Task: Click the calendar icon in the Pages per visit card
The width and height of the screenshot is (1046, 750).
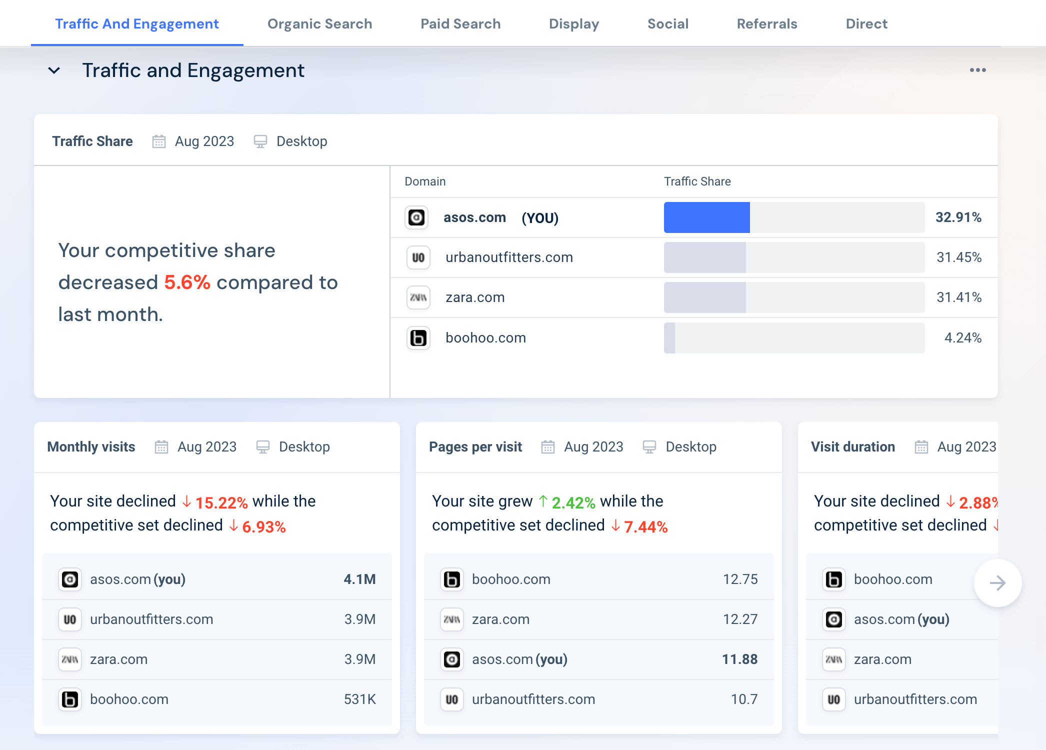Action: pos(547,446)
